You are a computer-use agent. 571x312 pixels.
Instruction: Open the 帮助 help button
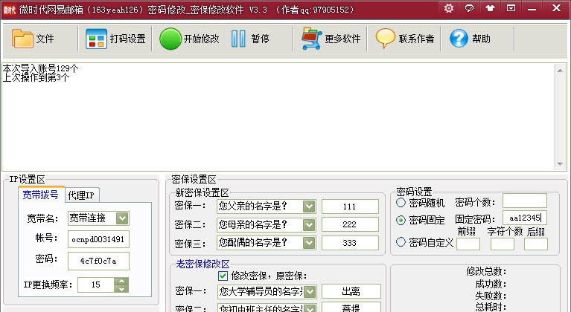(x=470, y=39)
